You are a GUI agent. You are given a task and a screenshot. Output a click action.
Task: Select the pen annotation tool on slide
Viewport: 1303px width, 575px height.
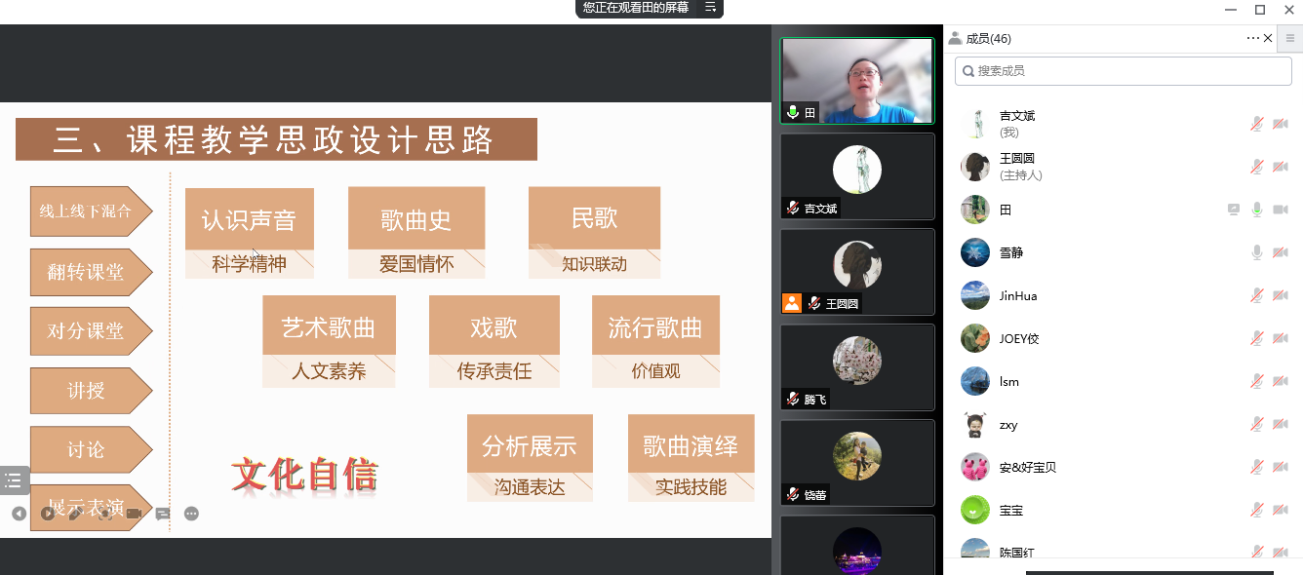75,514
